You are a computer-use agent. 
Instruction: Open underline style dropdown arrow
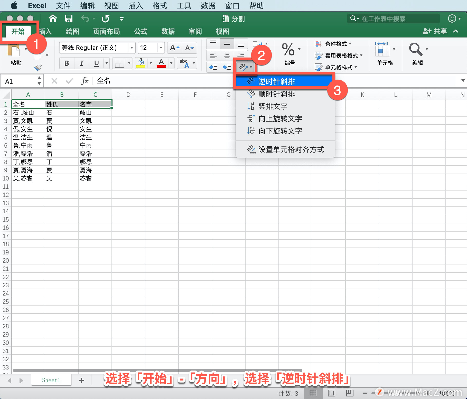[106, 63]
